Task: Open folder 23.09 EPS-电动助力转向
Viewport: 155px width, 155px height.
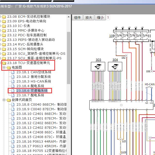Action: click(27, 21)
